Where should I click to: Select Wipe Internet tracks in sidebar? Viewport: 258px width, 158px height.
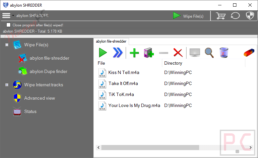pyautogui.click(x=44, y=85)
